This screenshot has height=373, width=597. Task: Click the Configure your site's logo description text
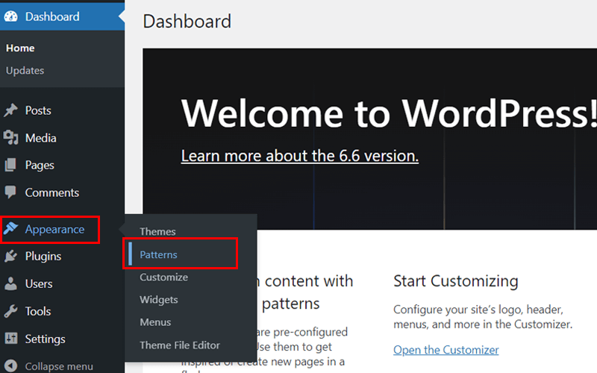483,316
